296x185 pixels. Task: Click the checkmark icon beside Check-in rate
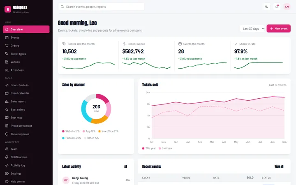click(x=236, y=44)
